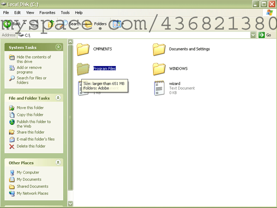Click the Back button in the toolbar

tap(12, 24)
